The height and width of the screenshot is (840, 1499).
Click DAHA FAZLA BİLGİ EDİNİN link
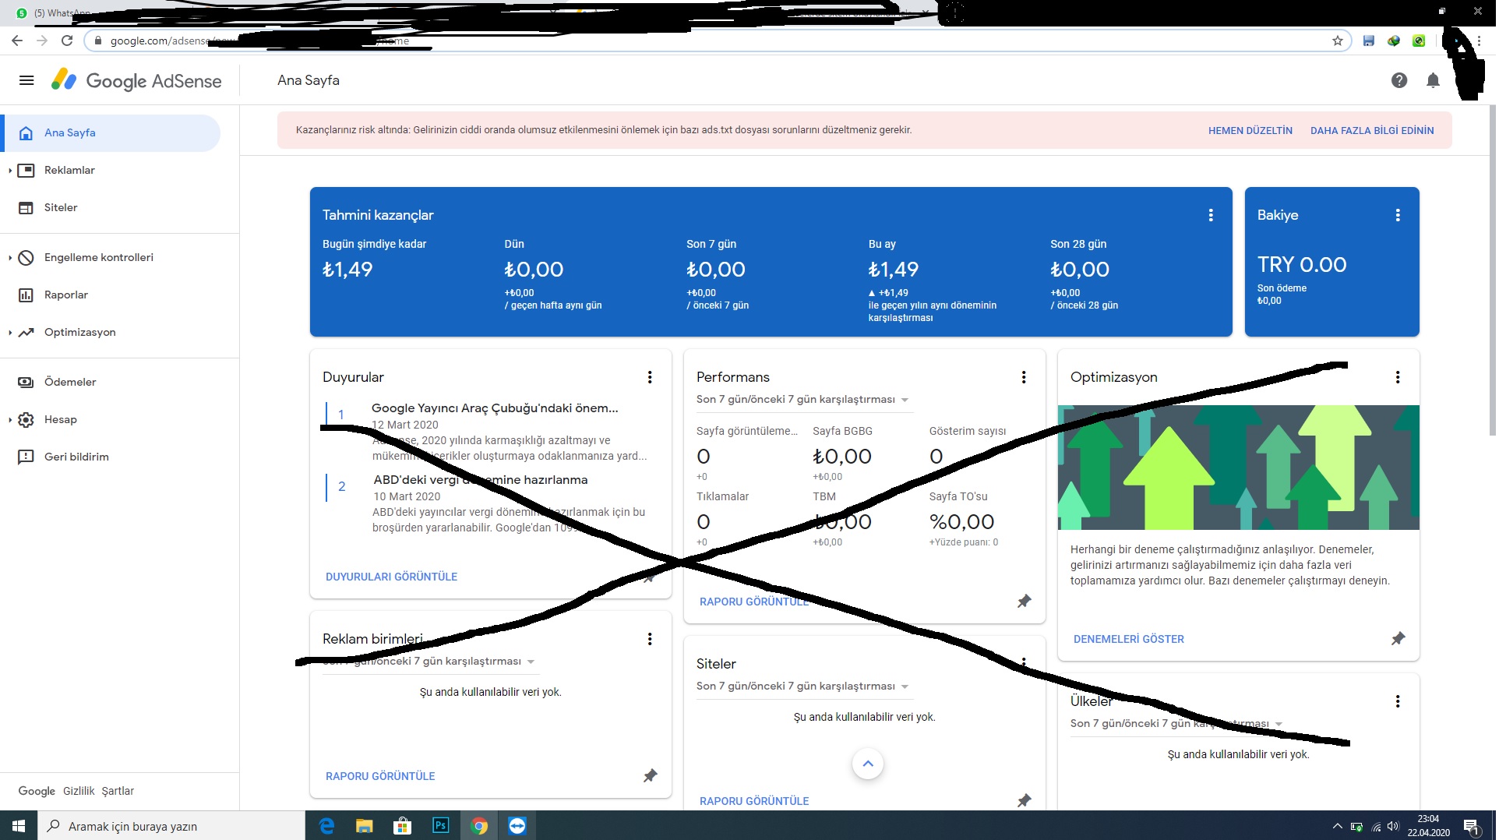1372,131
